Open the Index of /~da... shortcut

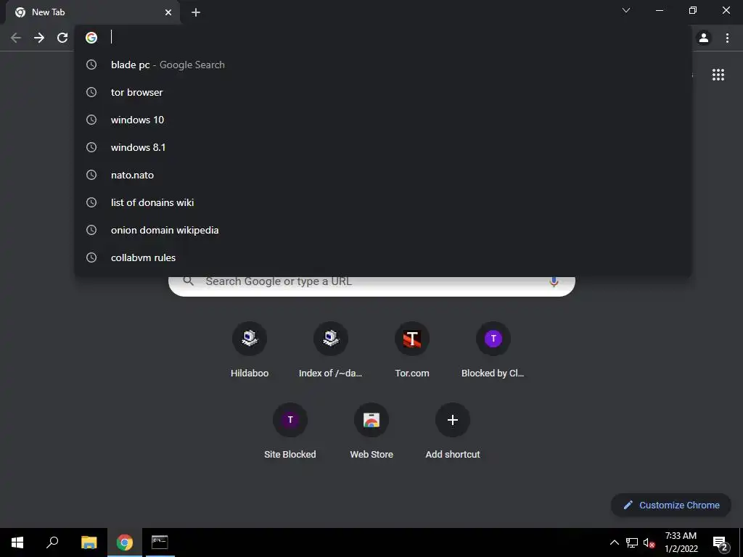tap(330, 350)
